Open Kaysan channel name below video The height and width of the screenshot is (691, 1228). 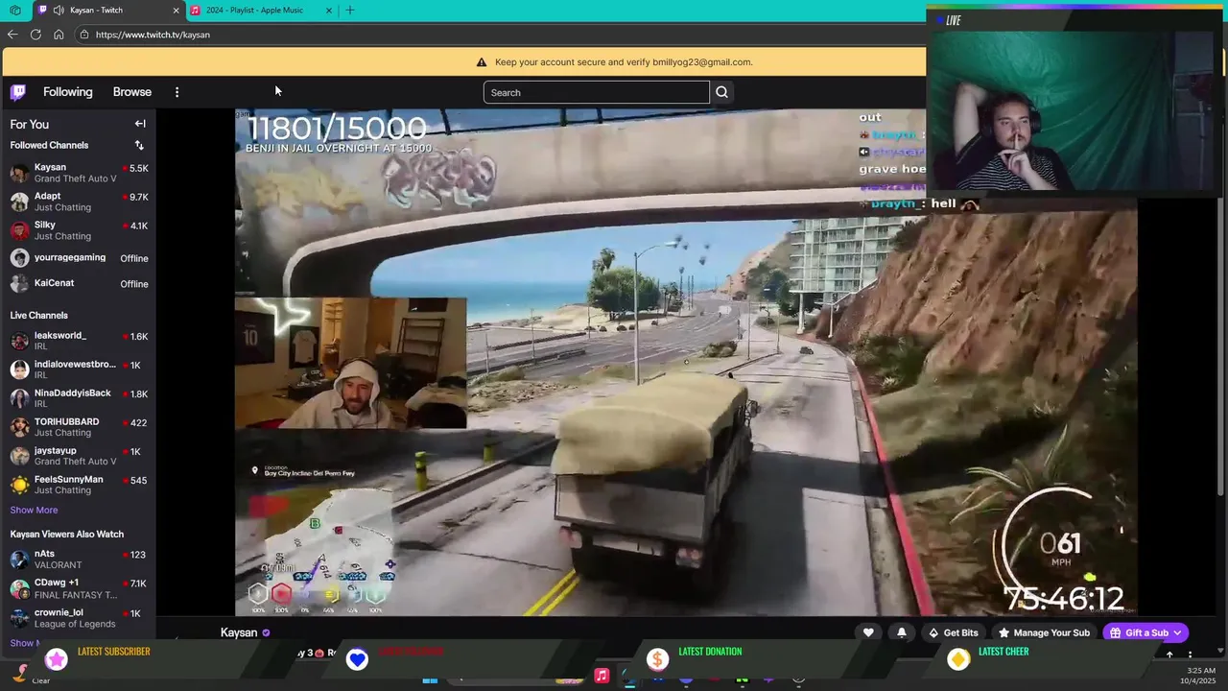tap(239, 632)
